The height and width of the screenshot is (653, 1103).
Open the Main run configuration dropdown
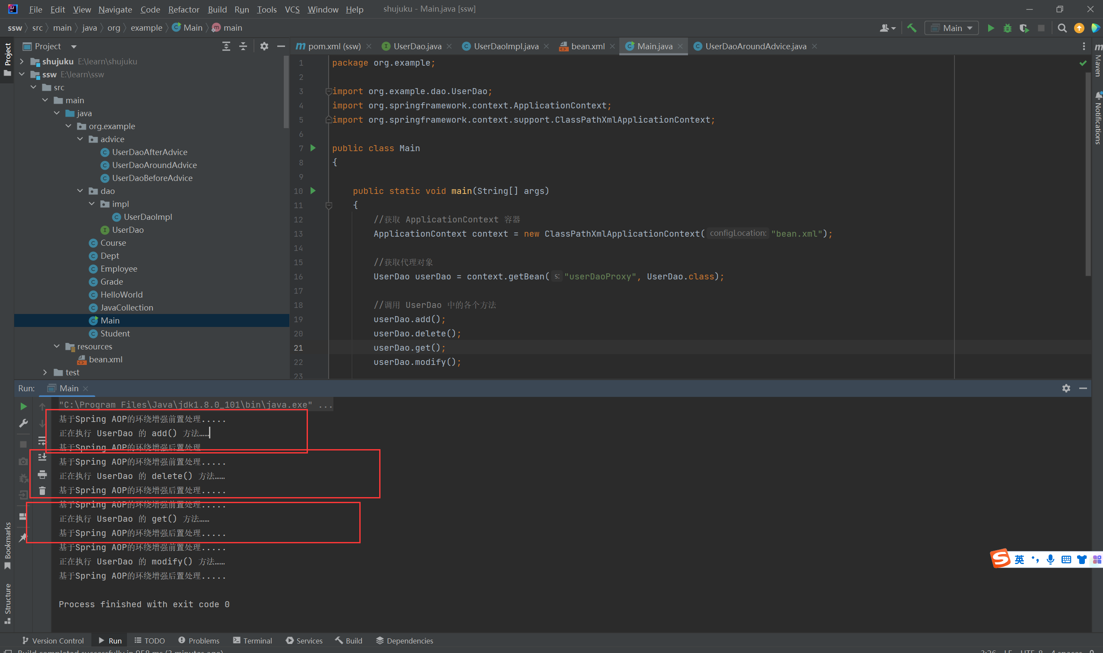[952, 28]
